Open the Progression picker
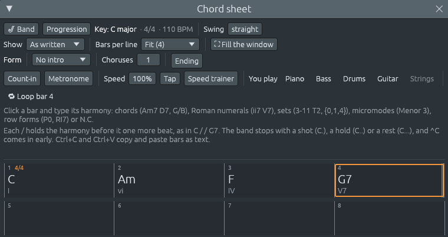The width and height of the screenshot is (448, 237). point(67,29)
